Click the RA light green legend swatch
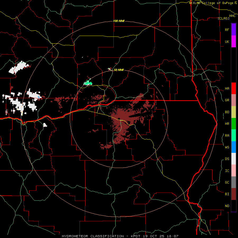 [234, 135]
